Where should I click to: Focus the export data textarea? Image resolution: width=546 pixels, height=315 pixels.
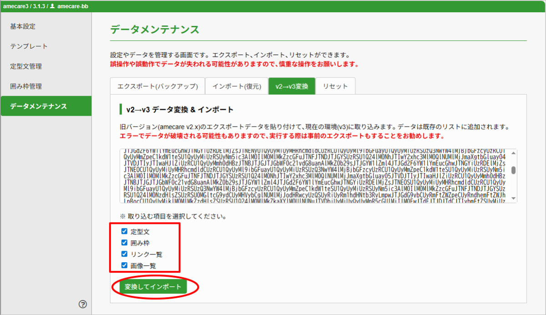click(x=314, y=175)
